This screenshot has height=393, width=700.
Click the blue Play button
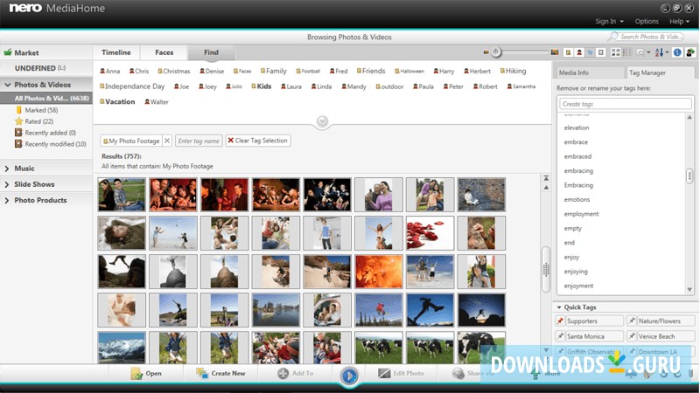349,376
